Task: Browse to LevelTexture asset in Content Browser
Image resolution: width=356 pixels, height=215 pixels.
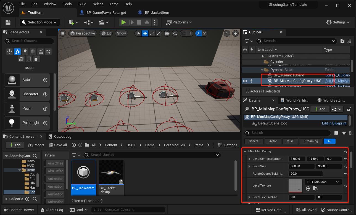Action: pyautogui.click(x=315, y=189)
